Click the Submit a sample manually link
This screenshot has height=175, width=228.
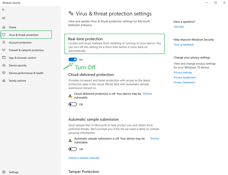84,158
